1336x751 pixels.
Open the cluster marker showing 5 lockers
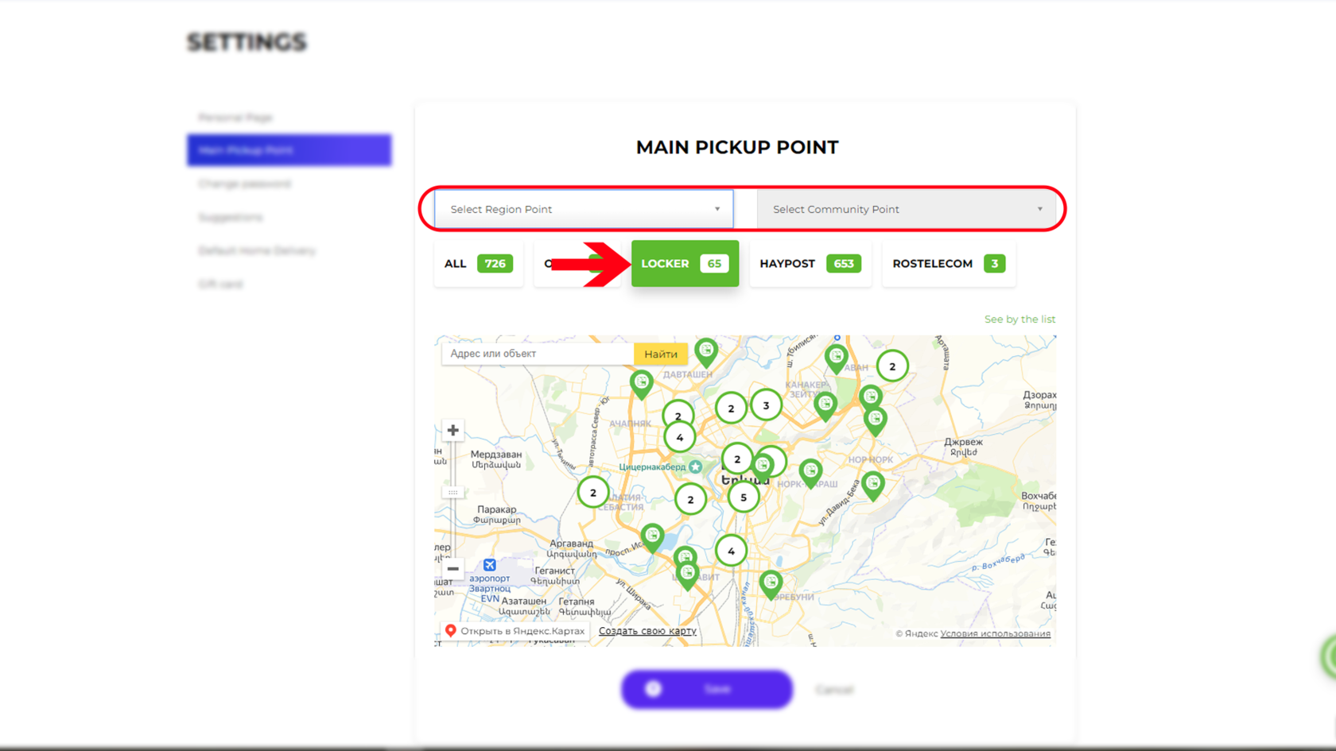744,496
